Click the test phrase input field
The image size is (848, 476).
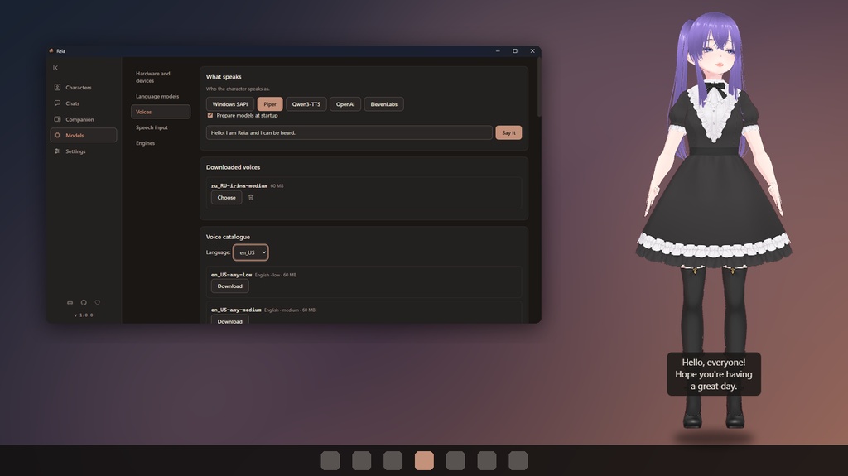(349, 132)
